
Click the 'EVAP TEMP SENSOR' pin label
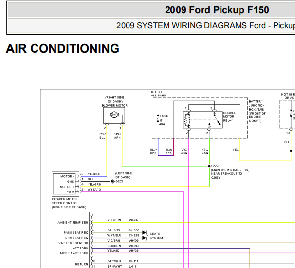pyautogui.click(x=72, y=243)
